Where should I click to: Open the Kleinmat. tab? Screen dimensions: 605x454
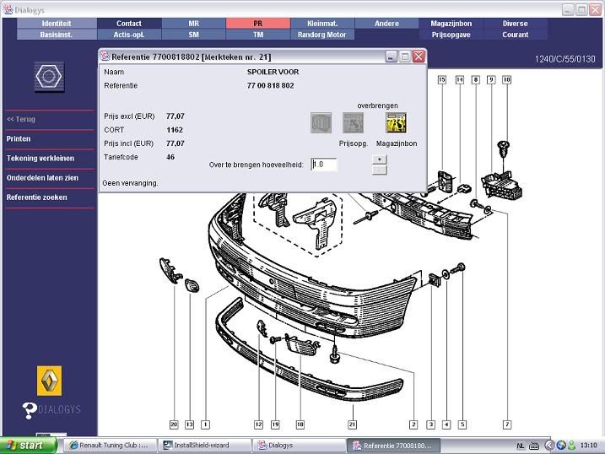click(x=322, y=24)
